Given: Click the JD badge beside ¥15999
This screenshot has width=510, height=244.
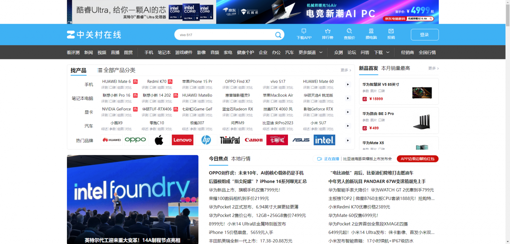Looking at the screenshot, I should pos(365,99).
